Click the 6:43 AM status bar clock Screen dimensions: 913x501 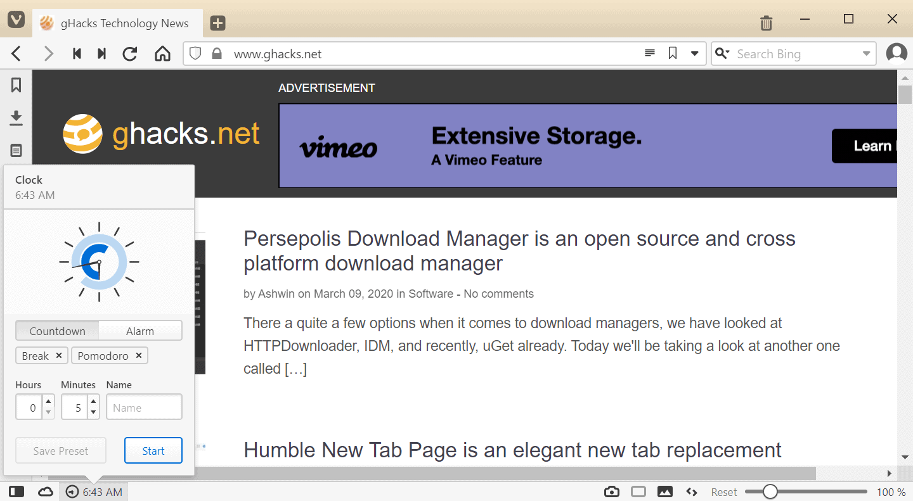pyautogui.click(x=94, y=491)
